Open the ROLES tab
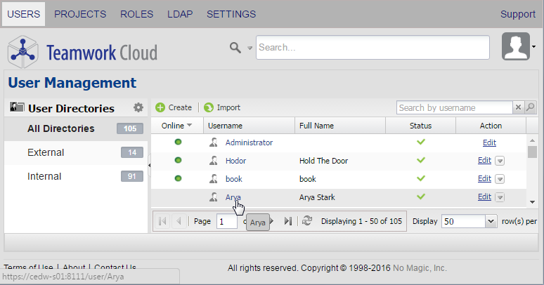The image size is (544, 285). [x=136, y=14]
